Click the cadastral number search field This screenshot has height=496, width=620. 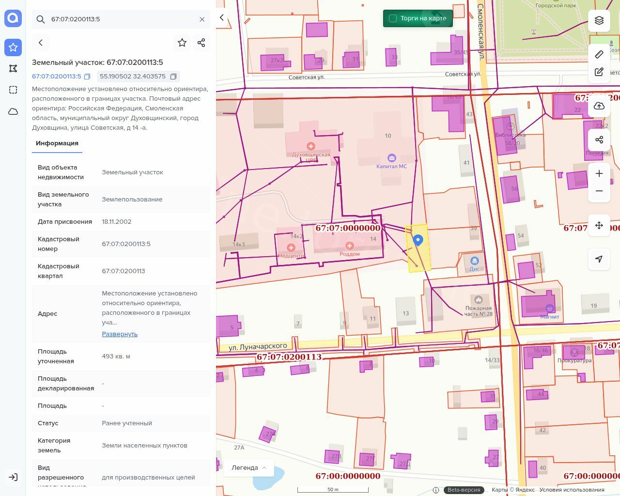coord(121,19)
